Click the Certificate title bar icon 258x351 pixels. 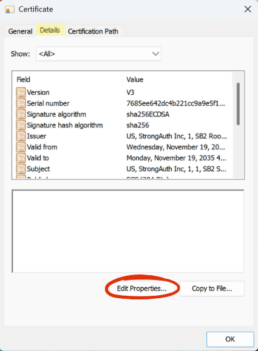(x=10, y=10)
